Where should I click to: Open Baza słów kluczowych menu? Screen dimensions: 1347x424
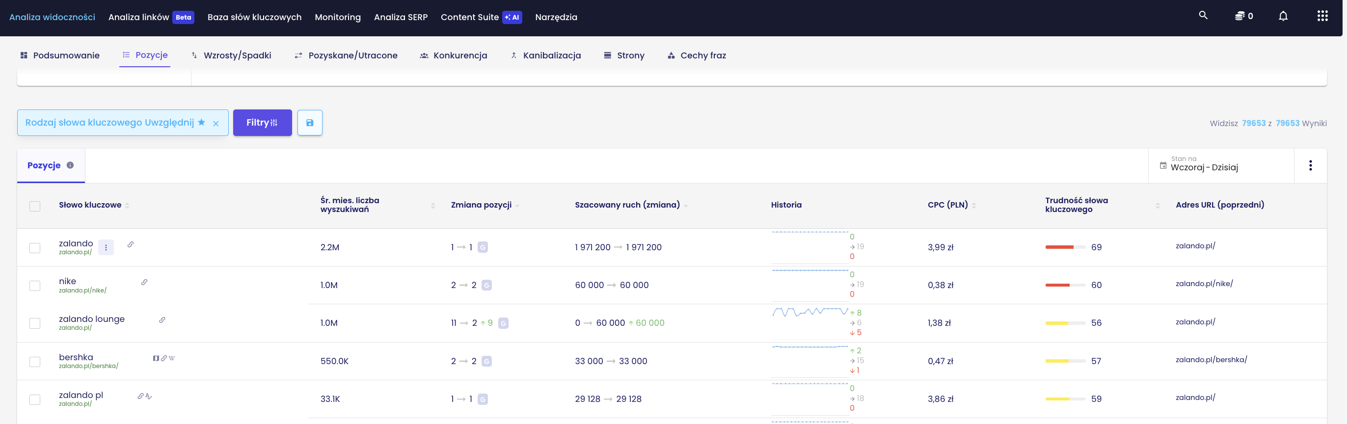point(254,17)
